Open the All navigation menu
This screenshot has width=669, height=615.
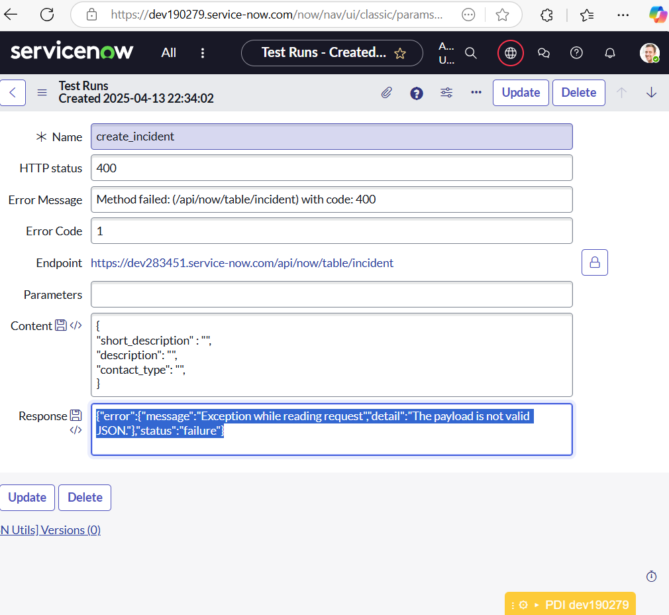pos(169,53)
